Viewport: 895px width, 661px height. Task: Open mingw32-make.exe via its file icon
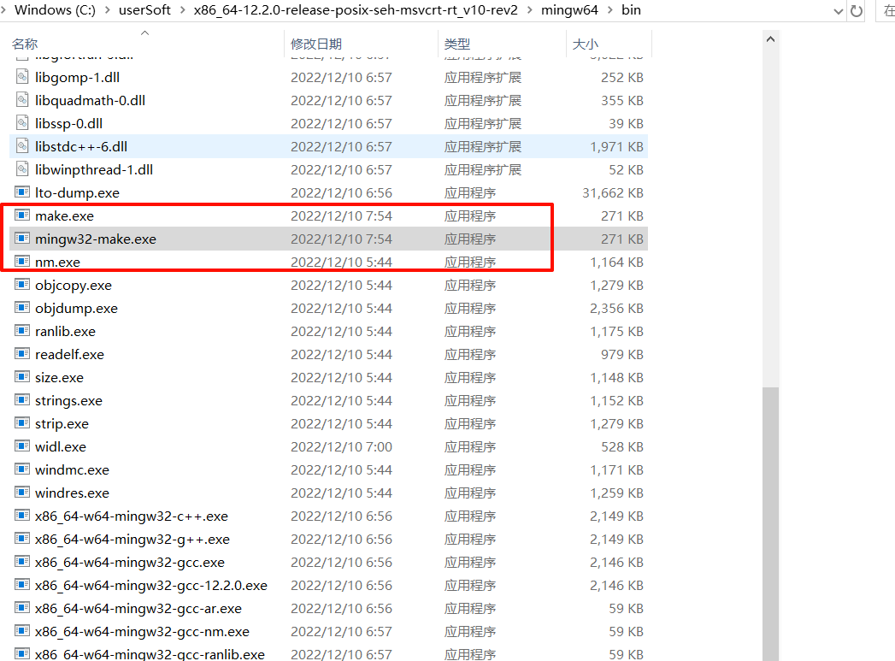(21, 239)
